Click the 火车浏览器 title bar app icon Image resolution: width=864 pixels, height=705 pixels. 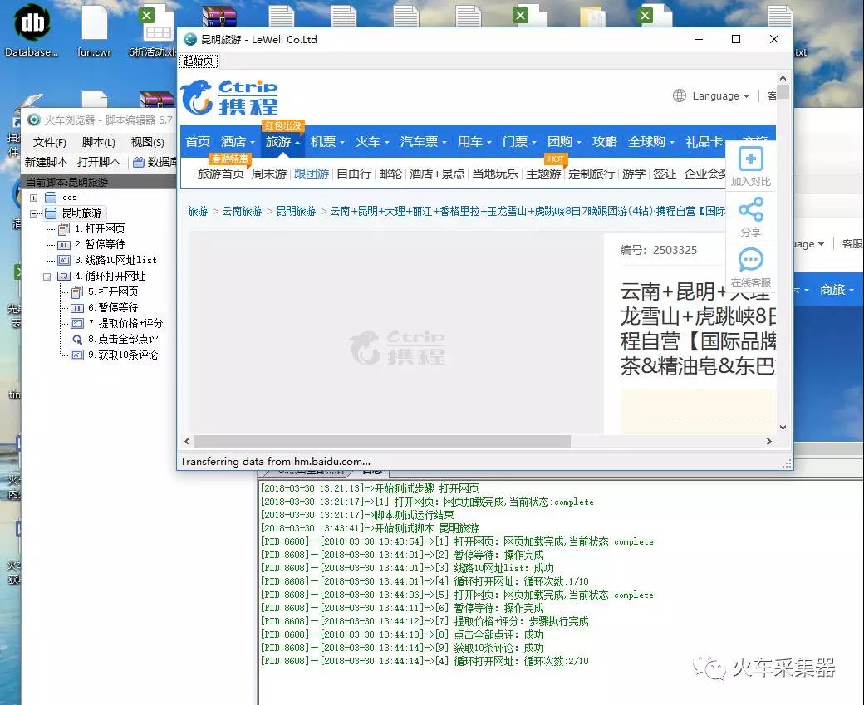coord(34,120)
